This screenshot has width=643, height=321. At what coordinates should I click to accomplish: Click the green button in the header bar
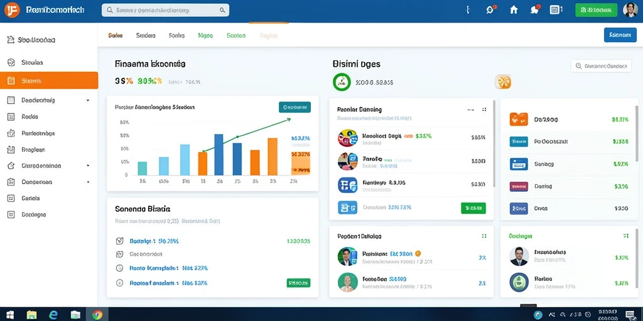(x=597, y=10)
